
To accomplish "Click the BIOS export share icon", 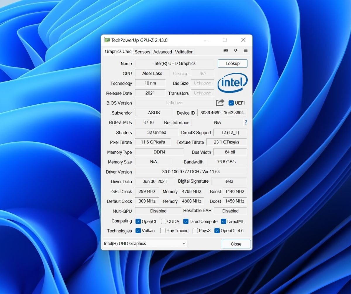I will 220,103.
